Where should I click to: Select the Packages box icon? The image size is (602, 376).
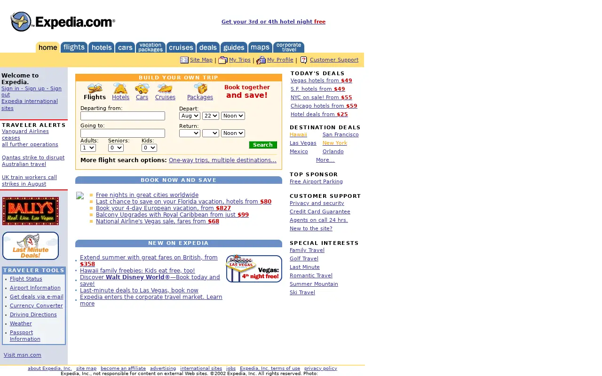200,88
